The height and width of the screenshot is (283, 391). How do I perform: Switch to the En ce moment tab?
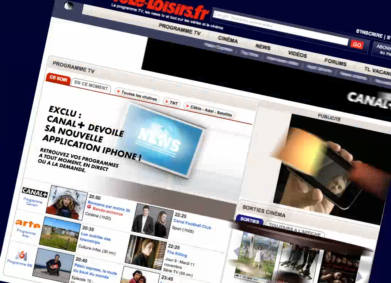[x=91, y=85]
